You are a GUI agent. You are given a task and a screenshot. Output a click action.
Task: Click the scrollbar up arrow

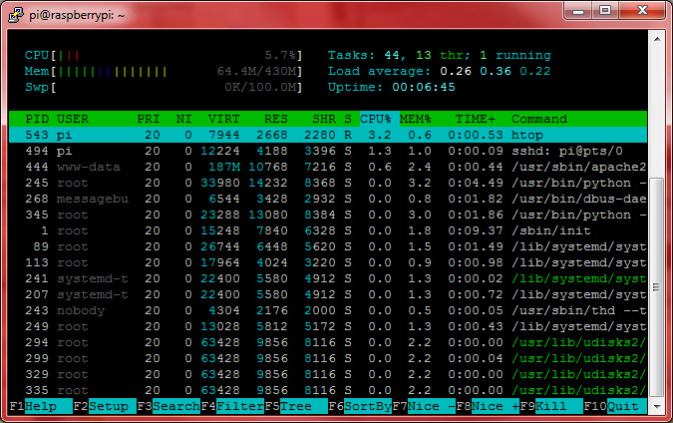pyautogui.click(x=657, y=37)
